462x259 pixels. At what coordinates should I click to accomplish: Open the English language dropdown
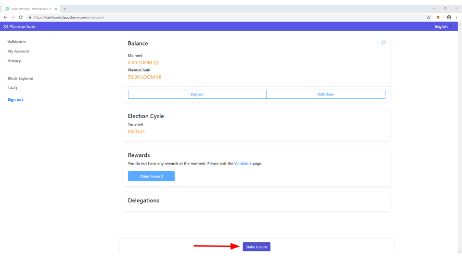pyautogui.click(x=443, y=26)
